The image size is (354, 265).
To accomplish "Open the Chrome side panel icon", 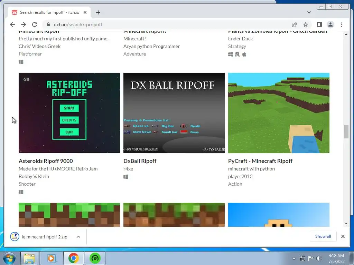I will pyautogui.click(x=319, y=24).
